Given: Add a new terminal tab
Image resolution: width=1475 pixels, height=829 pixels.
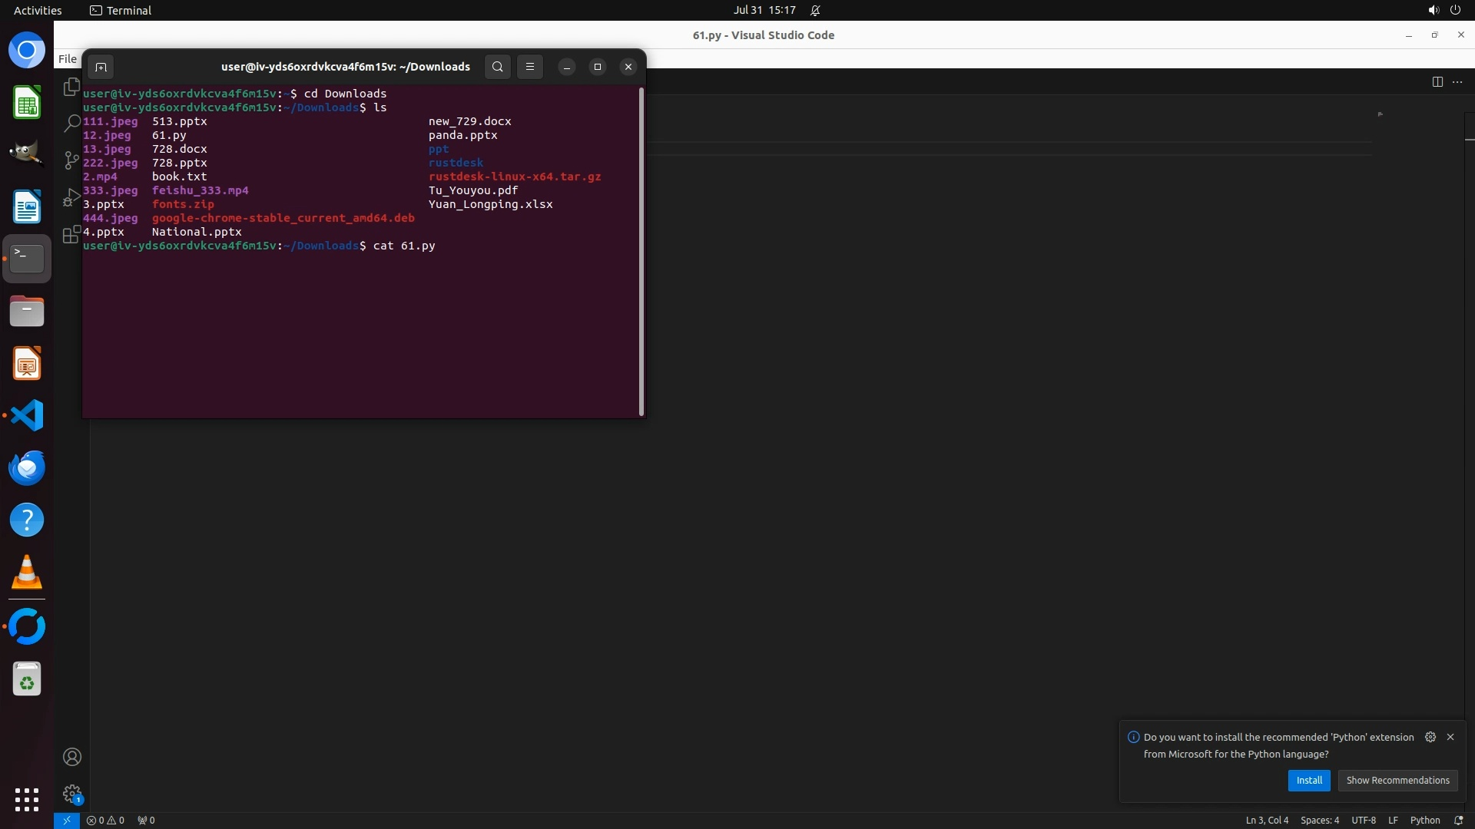Looking at the screenshot, I should point(101,68).
